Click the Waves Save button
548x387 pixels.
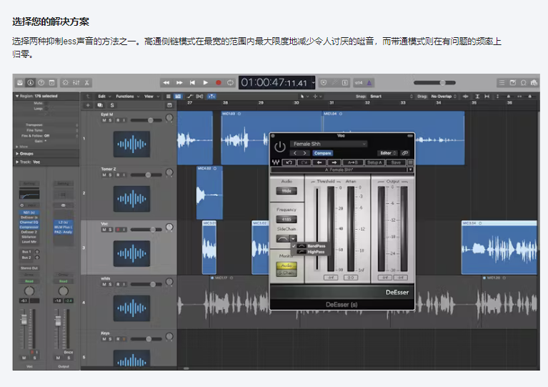tap(396, 162)
